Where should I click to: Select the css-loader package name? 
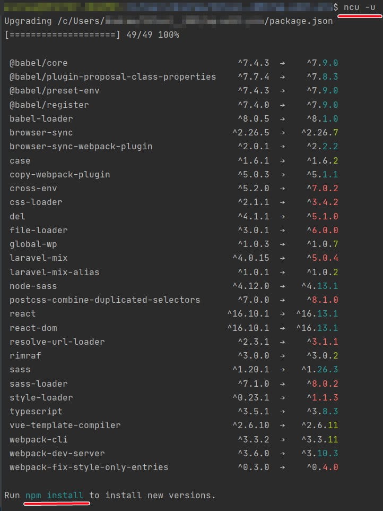pyautogui.click(x=36, y=202)
